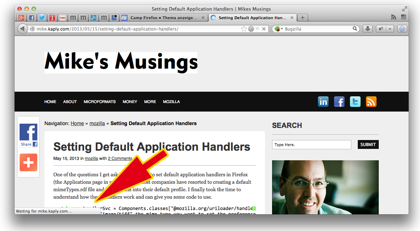Click the bug icon toolbar button

tap(381, 29)
